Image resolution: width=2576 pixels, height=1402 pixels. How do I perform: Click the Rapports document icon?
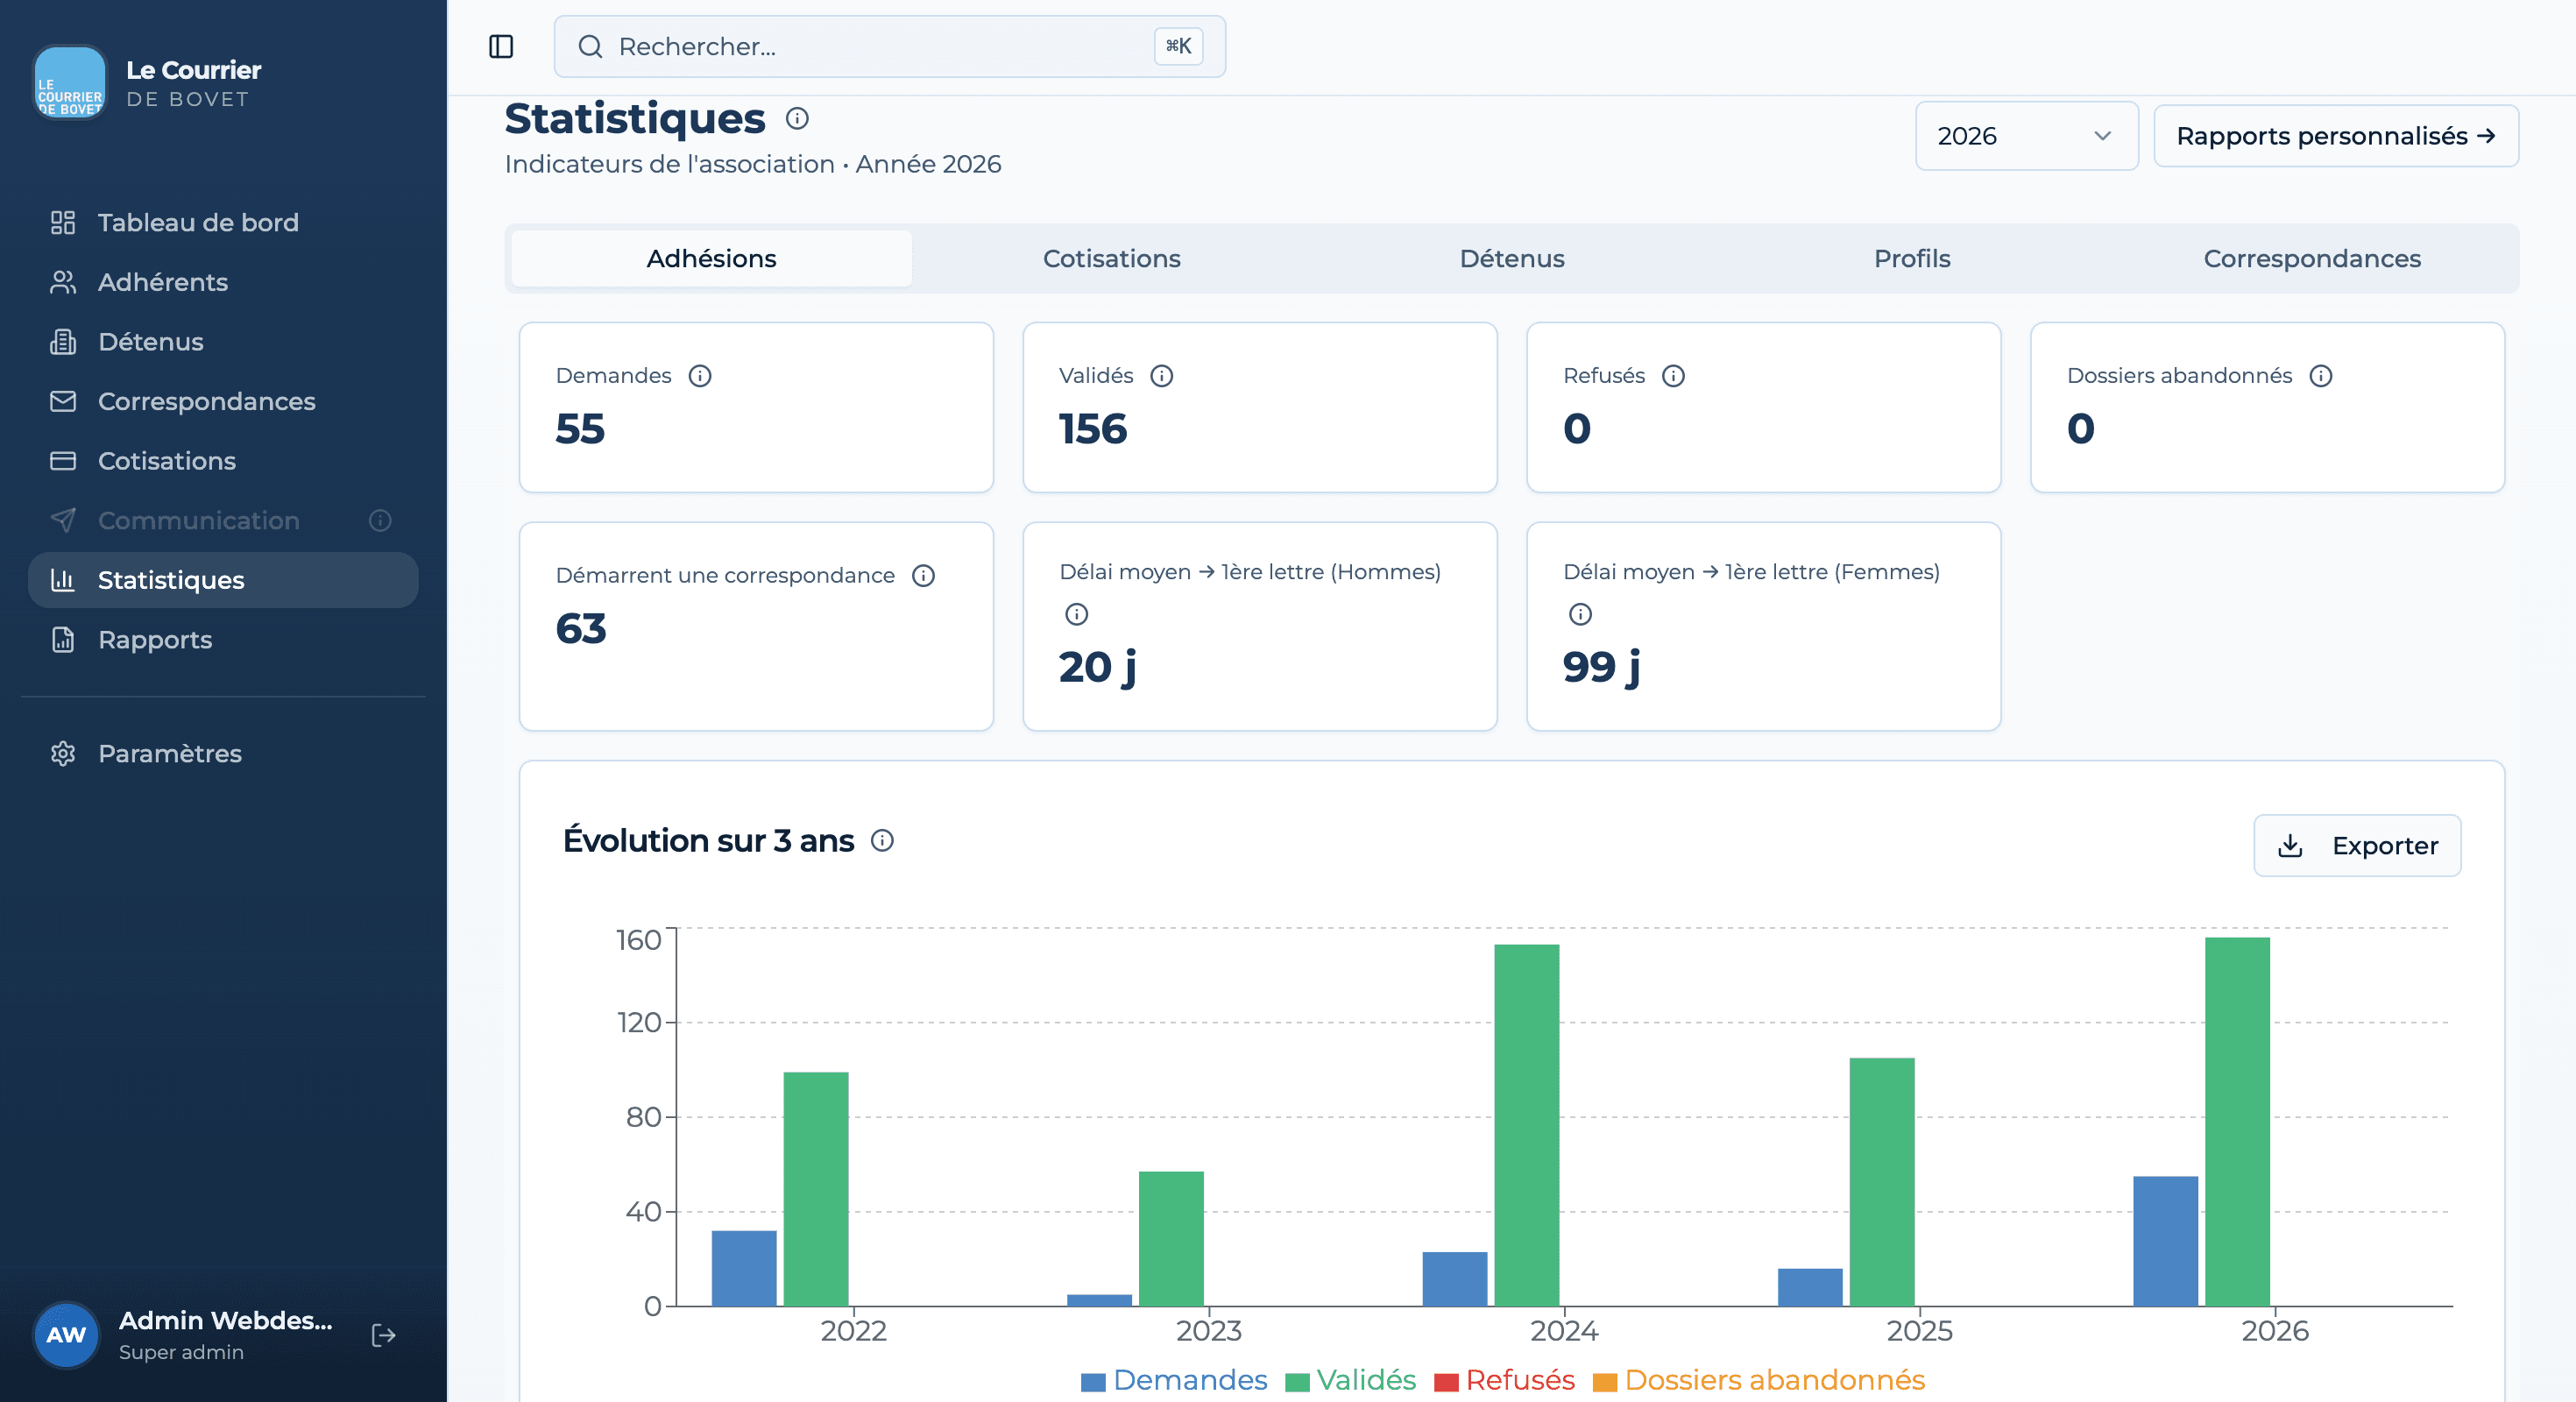pyautogui.click(x=63, y=640)
